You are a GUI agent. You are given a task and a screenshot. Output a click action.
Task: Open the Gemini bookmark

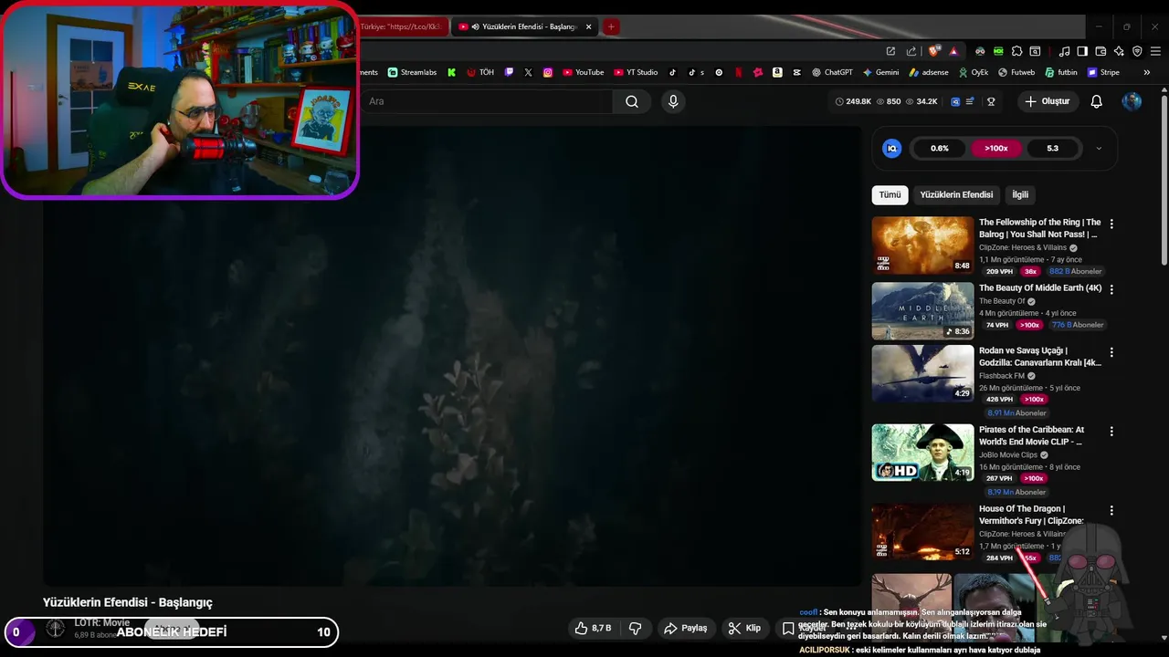(880, 72)
